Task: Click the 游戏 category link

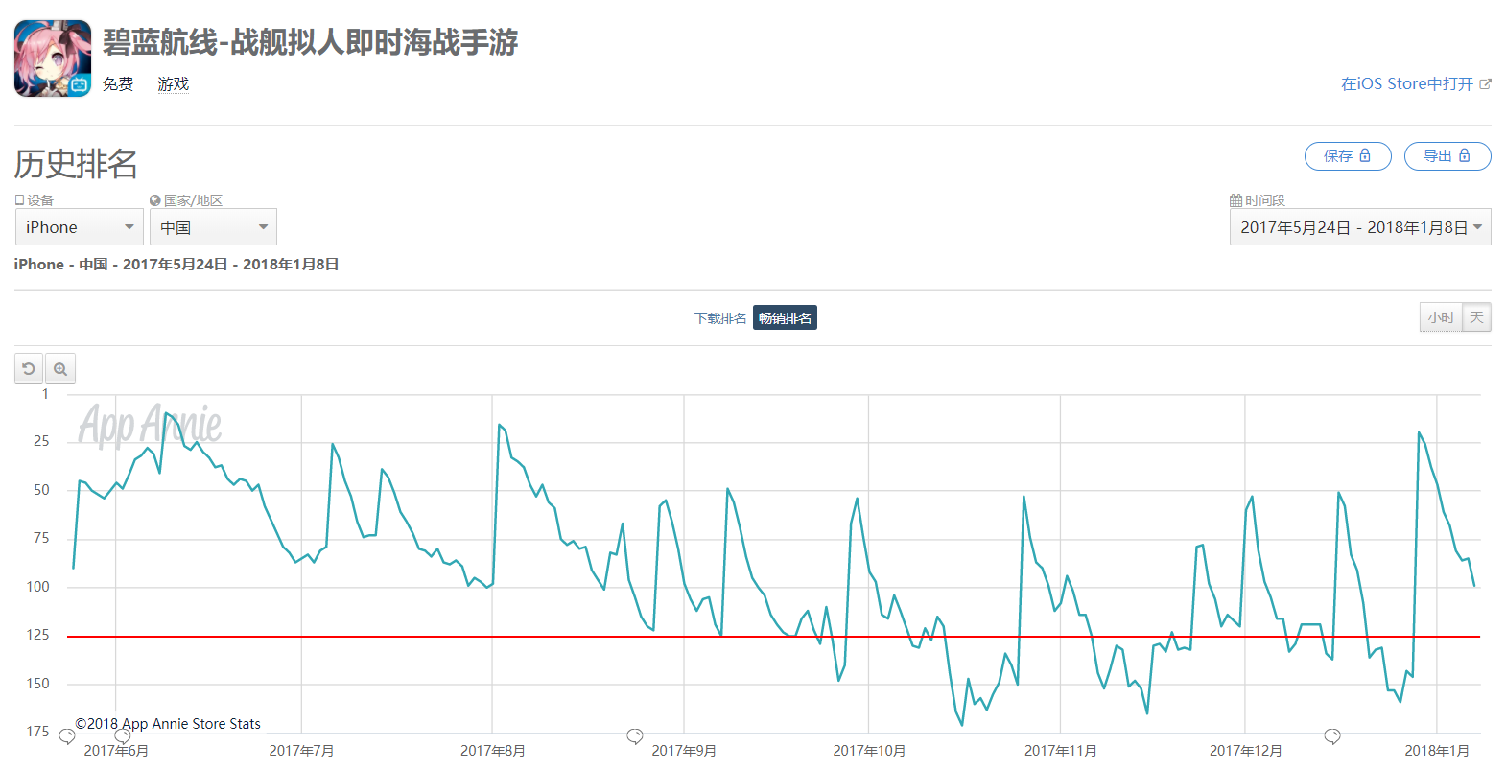Action: (174, 84)
